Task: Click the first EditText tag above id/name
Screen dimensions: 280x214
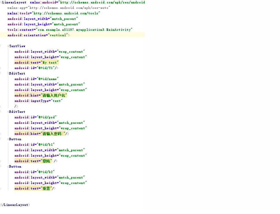Action: [17, 74]
